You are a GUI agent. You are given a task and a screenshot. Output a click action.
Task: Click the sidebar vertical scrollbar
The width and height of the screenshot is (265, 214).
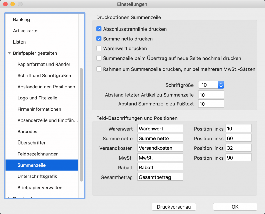pyautogui.click(x=81, y=124)
